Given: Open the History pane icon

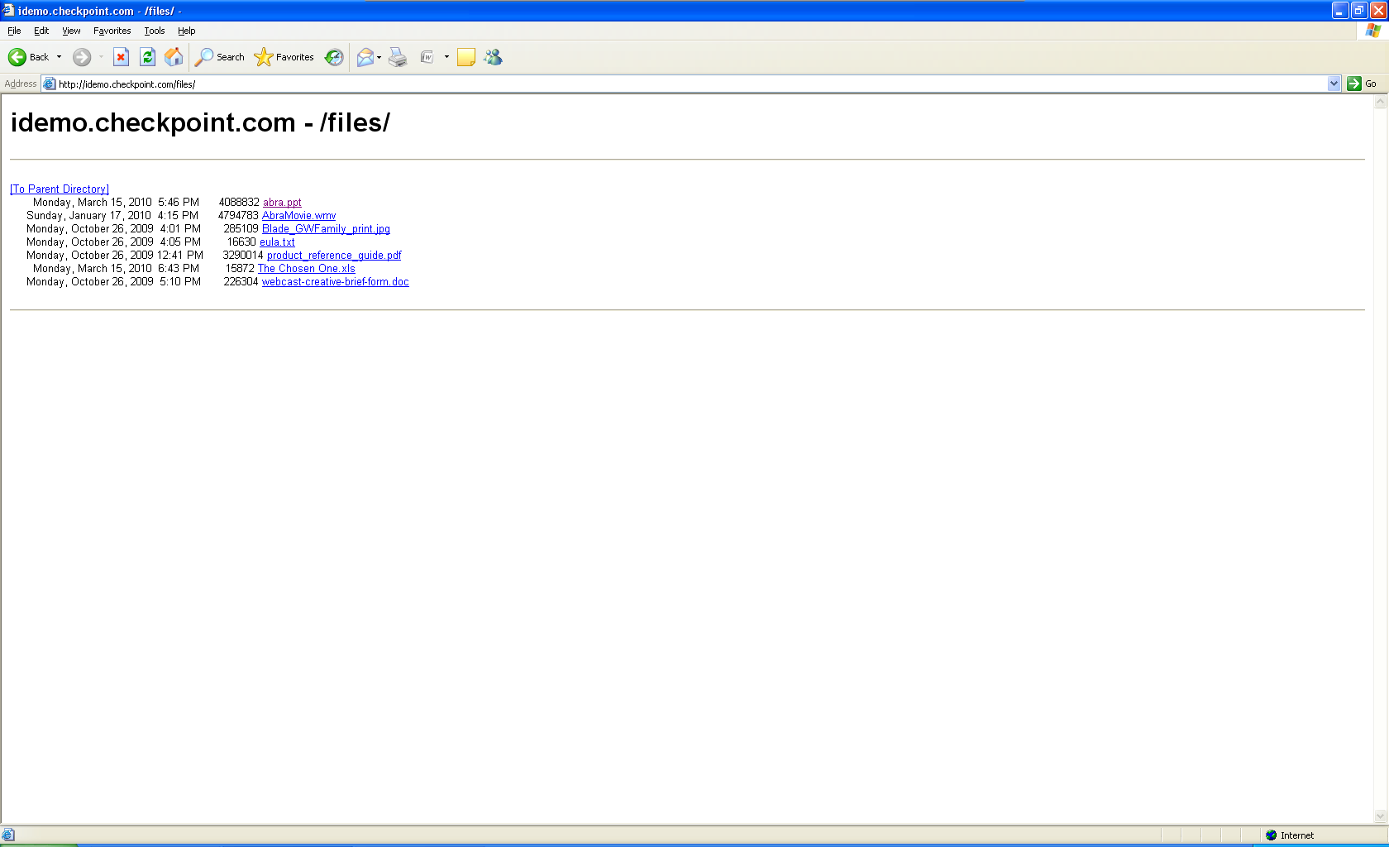Looking at the screenshot, I should pyautogui.click(x=334, y=57).
